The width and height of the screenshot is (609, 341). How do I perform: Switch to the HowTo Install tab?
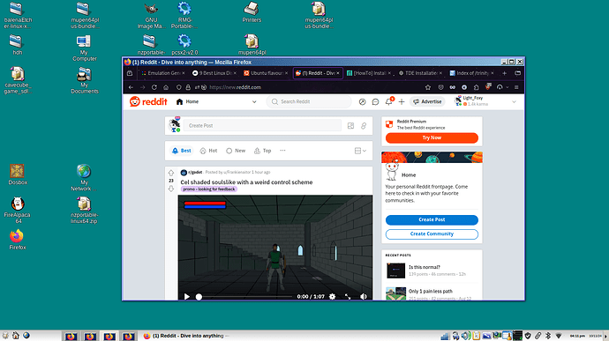click(369, 73)
